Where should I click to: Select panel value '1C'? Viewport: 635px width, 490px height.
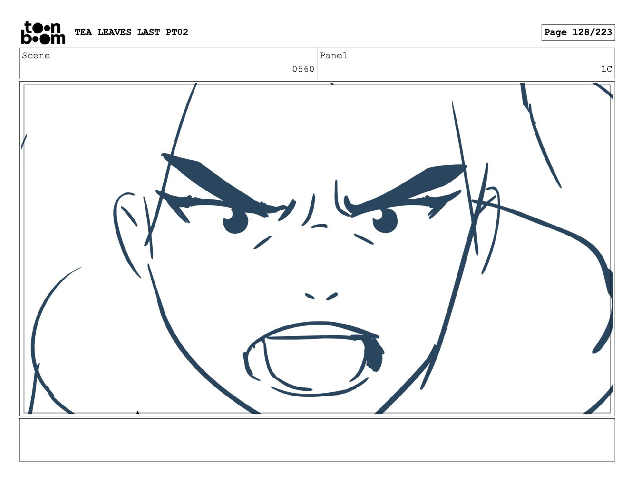click(606, 69)
